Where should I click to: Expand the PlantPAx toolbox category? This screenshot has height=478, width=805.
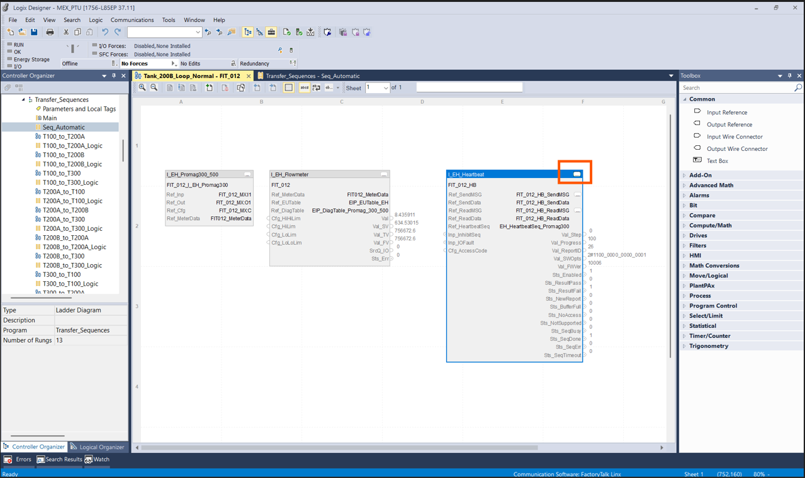pos(685,286)
